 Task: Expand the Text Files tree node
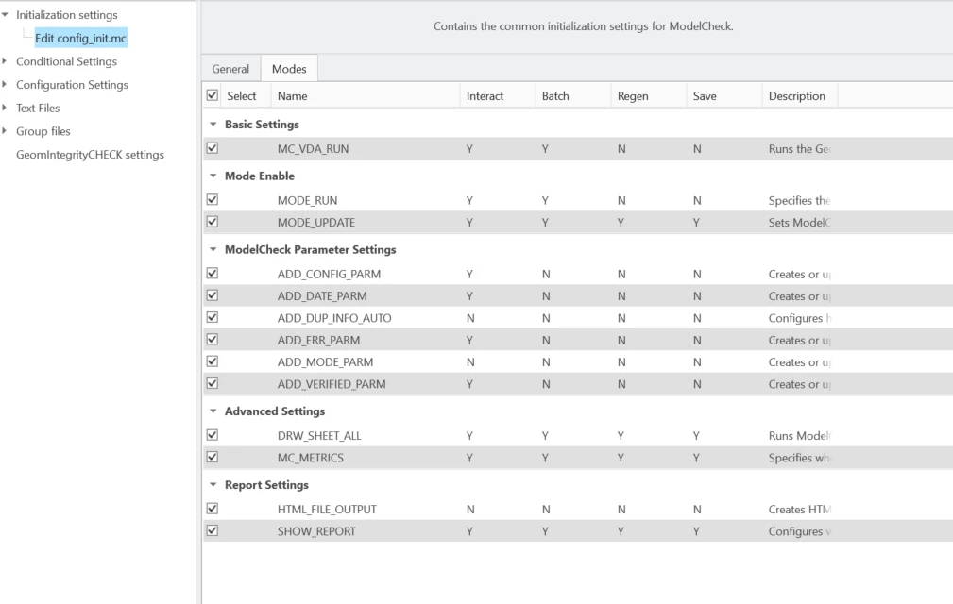pos(5,108)
